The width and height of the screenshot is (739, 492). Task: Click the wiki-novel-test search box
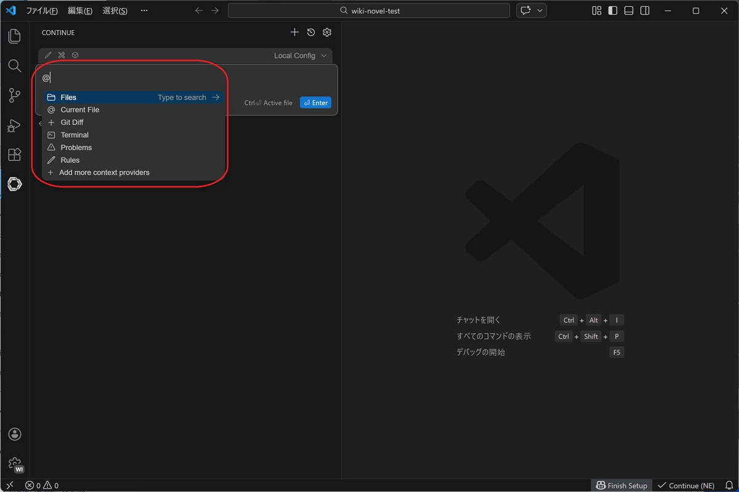point(369,11)
